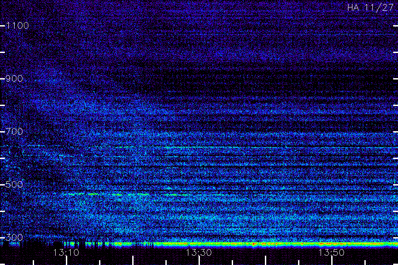Viewport: 398px width, 265px height.
Task: Click the 500 frequency axis label
Action: coord(14,185)
